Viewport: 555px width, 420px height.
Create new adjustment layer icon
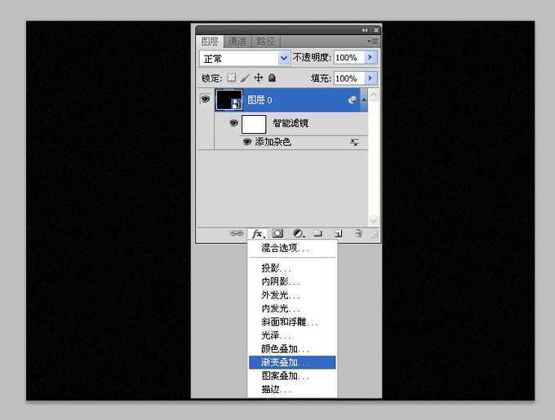[x=299, y=233]
